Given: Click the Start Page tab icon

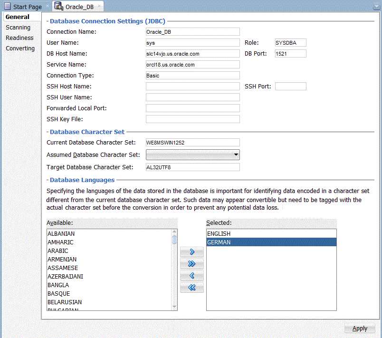Looking at the screenshot, I should pos(8,6).
